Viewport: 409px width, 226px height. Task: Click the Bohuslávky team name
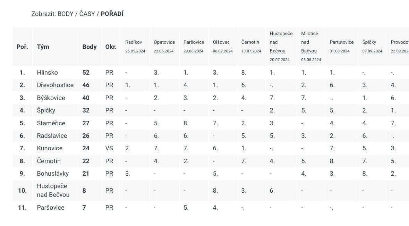coord(53,174)
